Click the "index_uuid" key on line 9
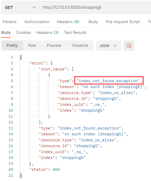Screen dimensions: 151x181 72,105
